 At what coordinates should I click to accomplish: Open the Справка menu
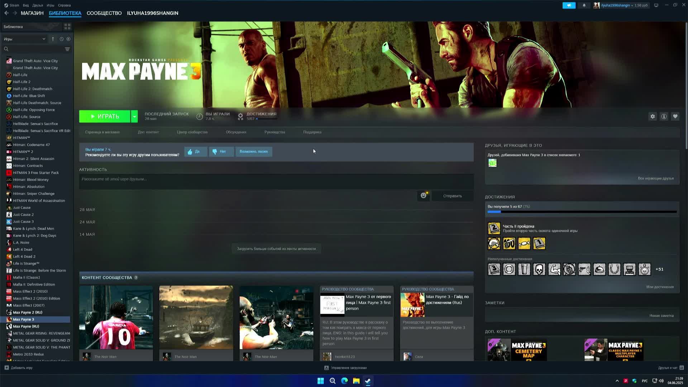tap(64, 5)
